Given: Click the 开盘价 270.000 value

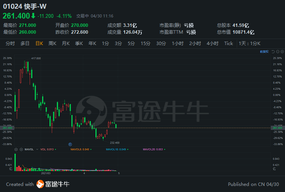Looking at the screenshot, I should coord(80,25).
